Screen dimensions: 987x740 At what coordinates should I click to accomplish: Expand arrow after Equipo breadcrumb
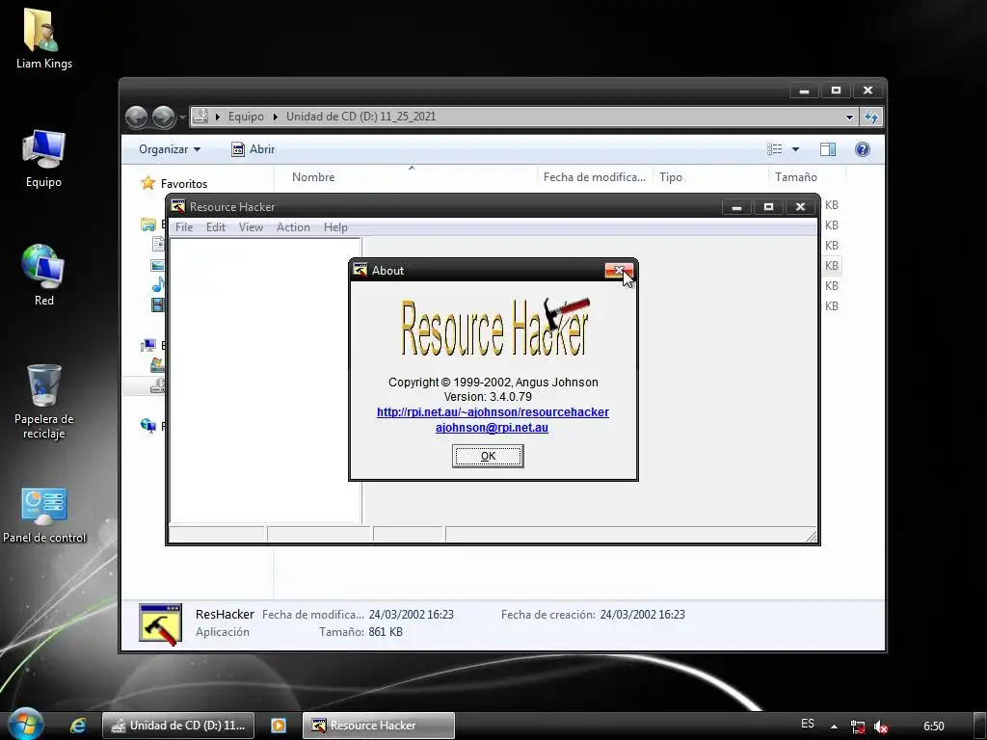(275, 117)
